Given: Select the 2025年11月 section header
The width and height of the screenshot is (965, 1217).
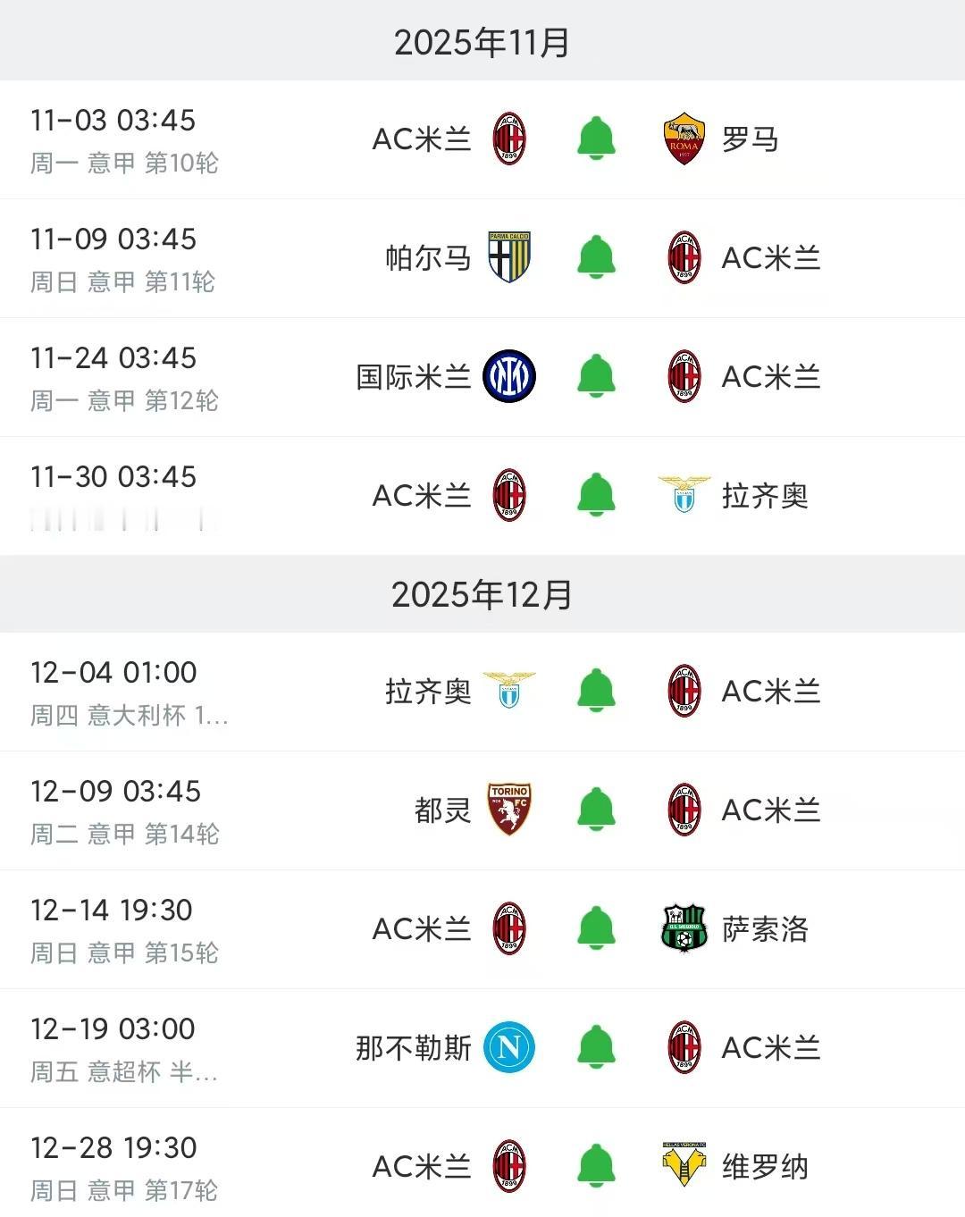Looking at the screenshot, I should (x=482, y=40).
